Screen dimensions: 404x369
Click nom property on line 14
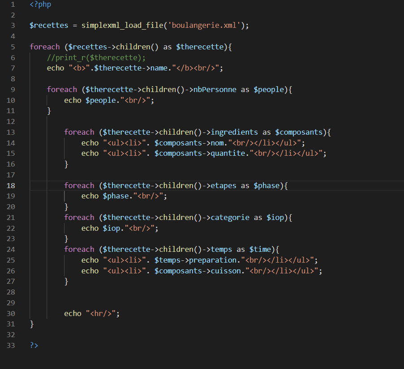217,143
